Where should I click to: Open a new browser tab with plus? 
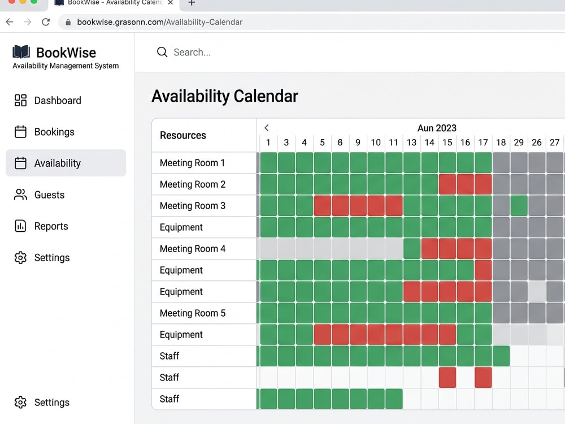(x=192, y=3)
